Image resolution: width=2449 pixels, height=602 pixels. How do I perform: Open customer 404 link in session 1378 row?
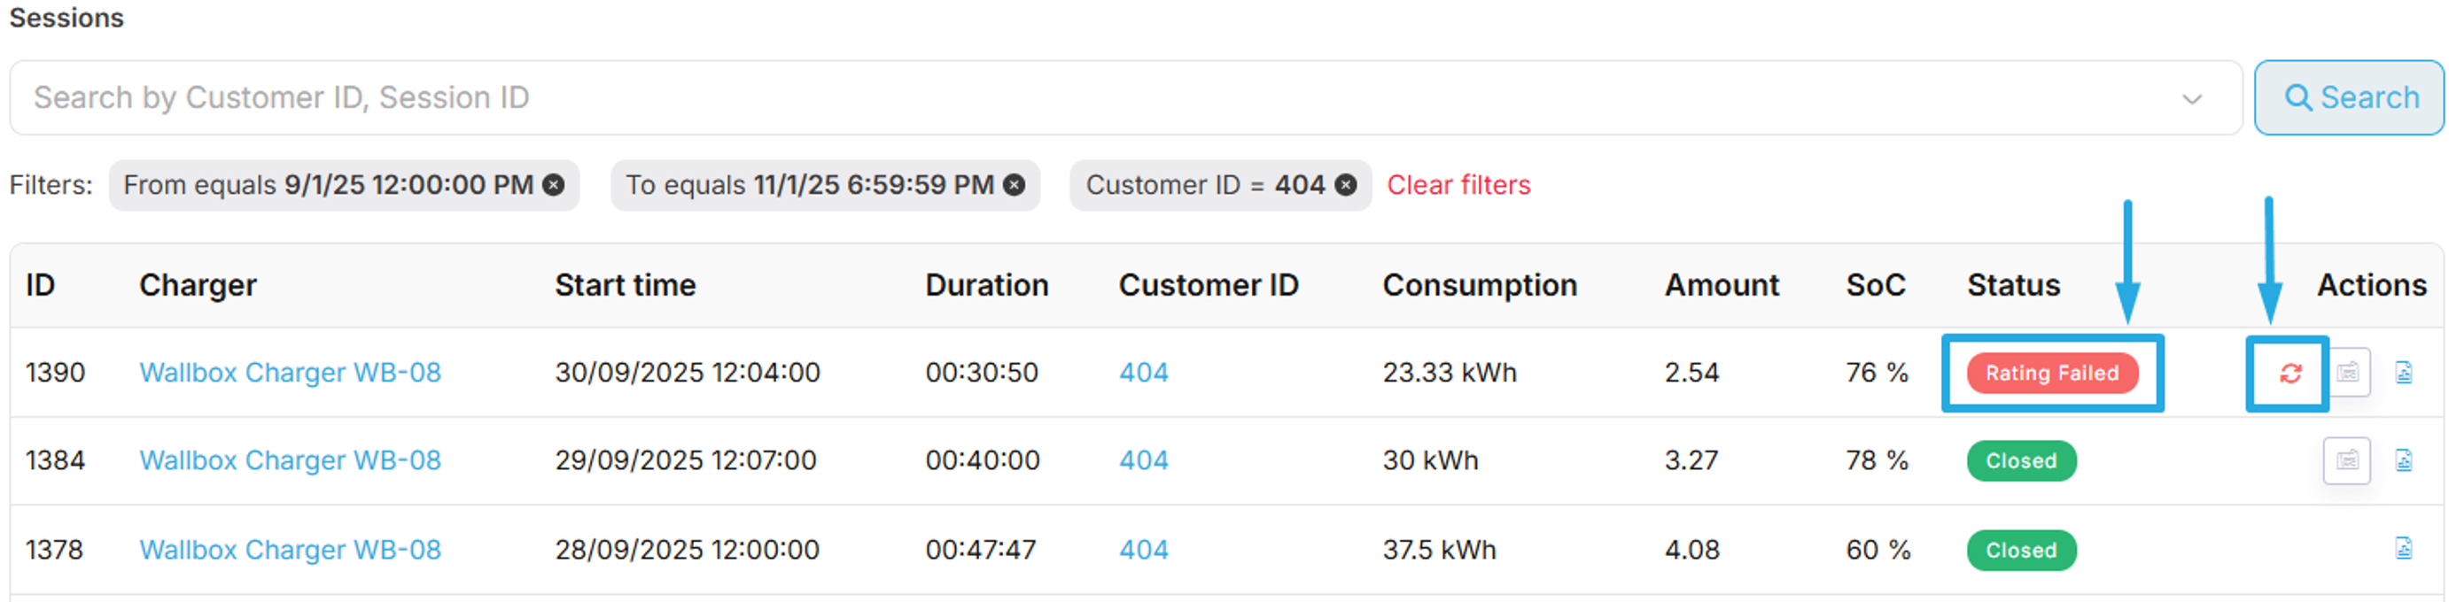(x=1143, y=550)
